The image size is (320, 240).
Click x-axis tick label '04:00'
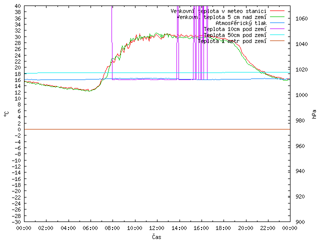point(68,228)
